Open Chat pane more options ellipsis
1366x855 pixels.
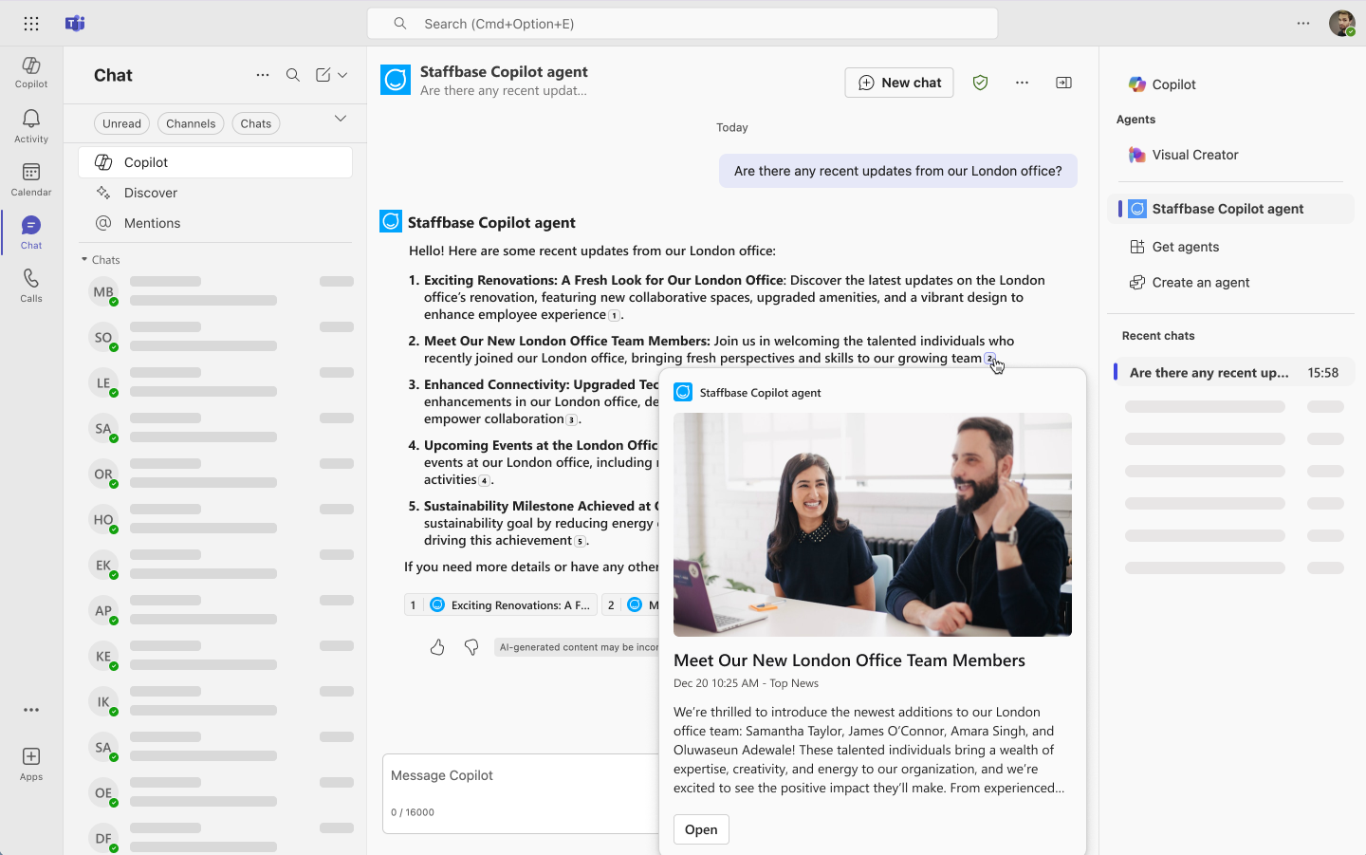pos(263,75)
